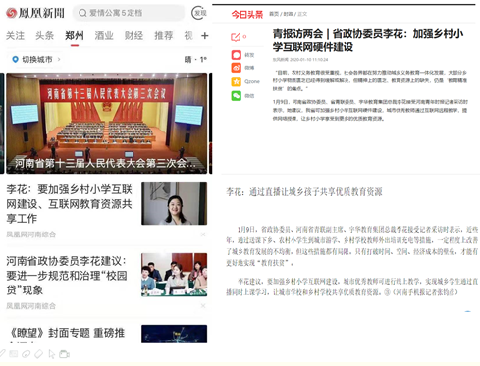This screenshot has height=366, width=480.
Task: Dismiss the 李花 article with its X
Action: [203, 235]
